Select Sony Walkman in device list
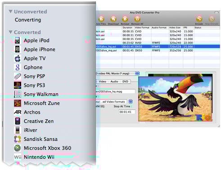The height and width of the screenshot is (170, 221). coord(41,94)
